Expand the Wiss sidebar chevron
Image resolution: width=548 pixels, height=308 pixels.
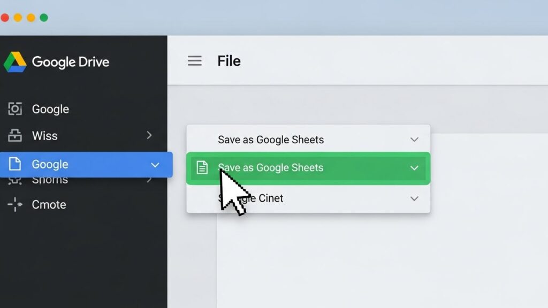[149, 136]
